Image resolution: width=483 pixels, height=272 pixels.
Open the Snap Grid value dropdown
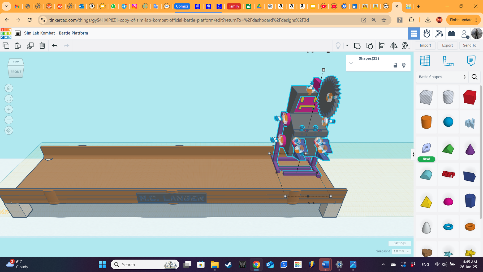coord(401,251)
